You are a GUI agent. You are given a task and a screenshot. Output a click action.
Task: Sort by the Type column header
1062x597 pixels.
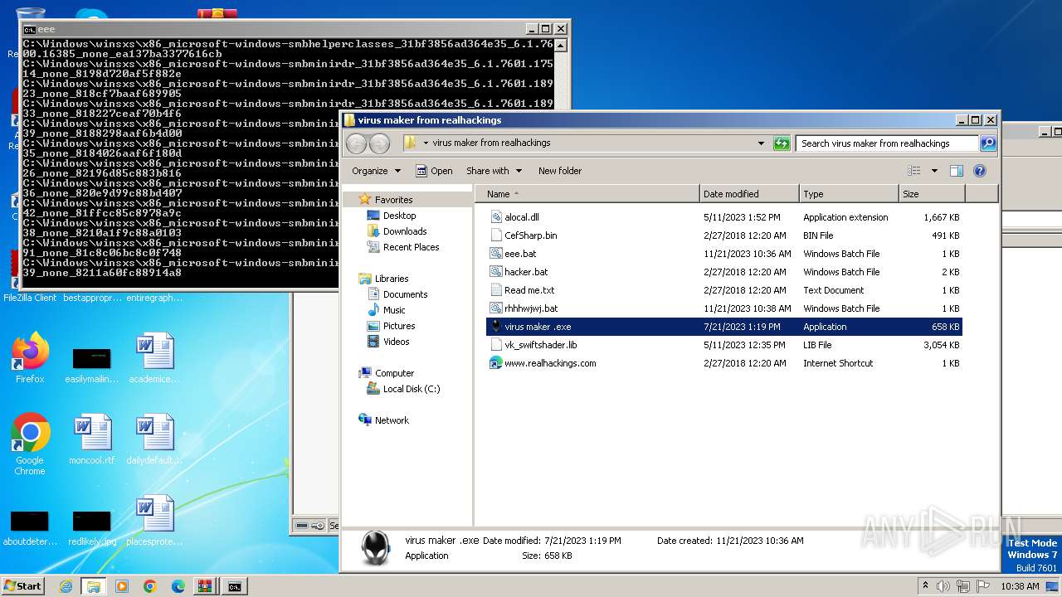(x=849, y=194)
